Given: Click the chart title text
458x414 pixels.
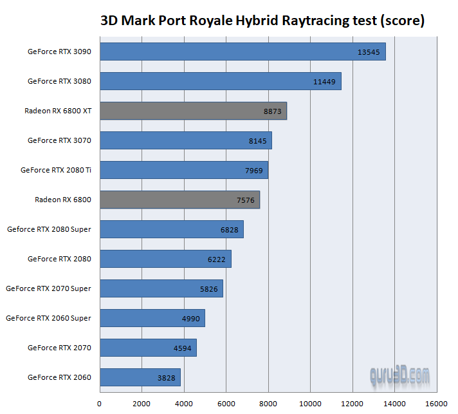Looking at the screenshot, I should [262, 21].
